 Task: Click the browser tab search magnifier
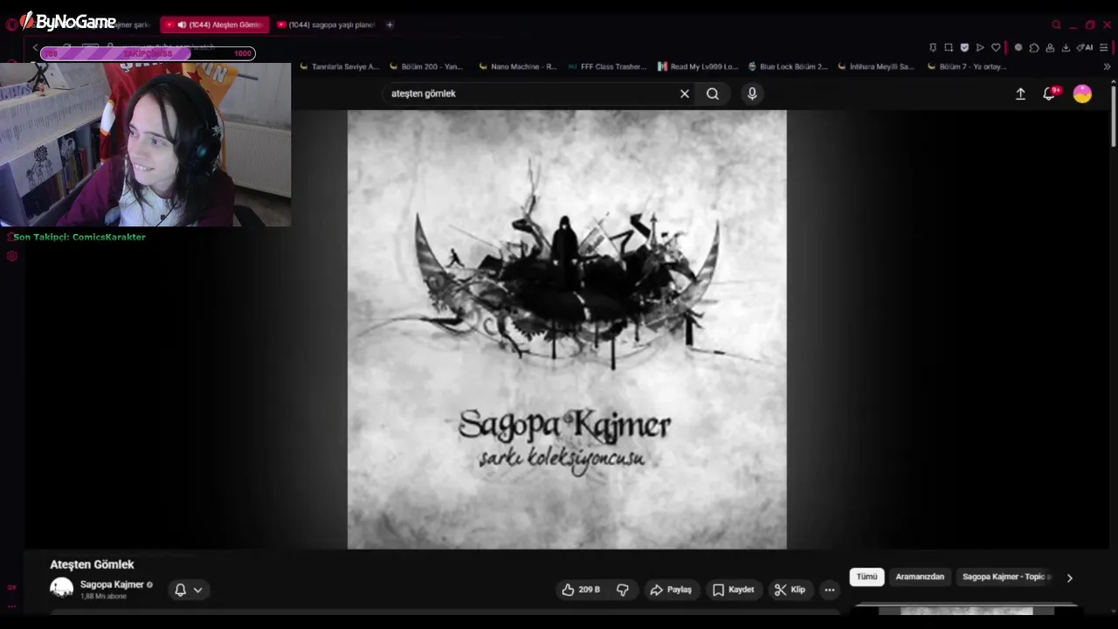click(1056, 24)
